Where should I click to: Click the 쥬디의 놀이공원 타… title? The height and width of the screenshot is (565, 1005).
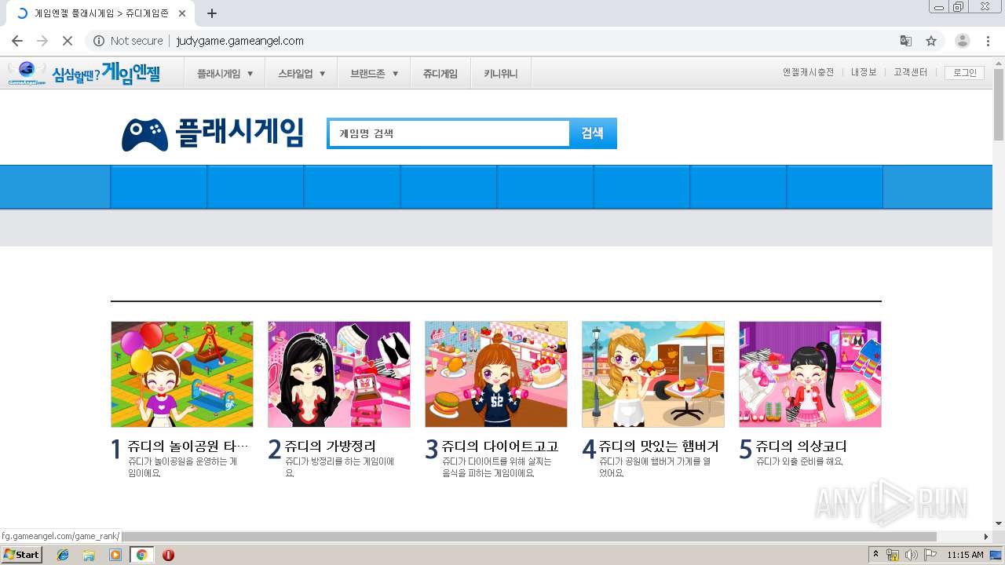188,447
